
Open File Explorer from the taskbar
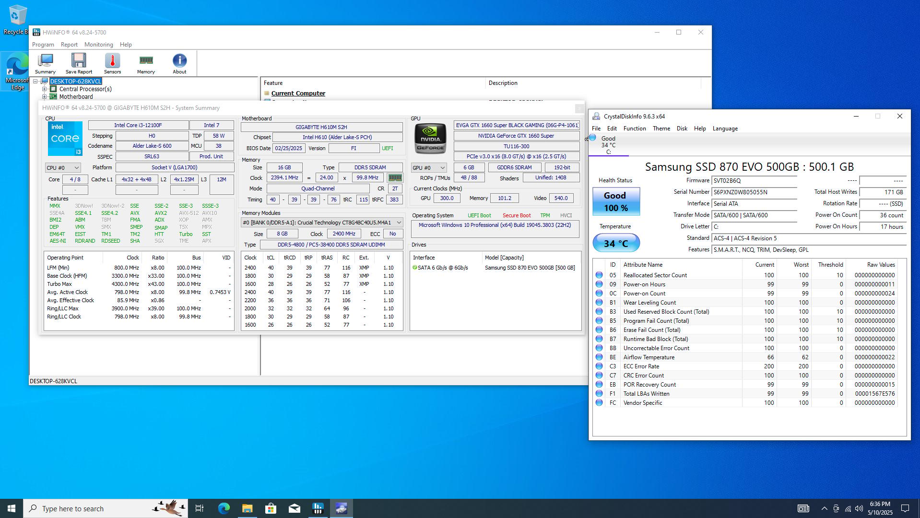point(247,508)
